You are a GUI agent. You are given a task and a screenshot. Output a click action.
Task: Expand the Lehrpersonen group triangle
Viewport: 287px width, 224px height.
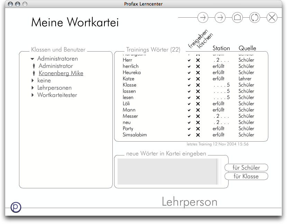(x=33, y=88)
